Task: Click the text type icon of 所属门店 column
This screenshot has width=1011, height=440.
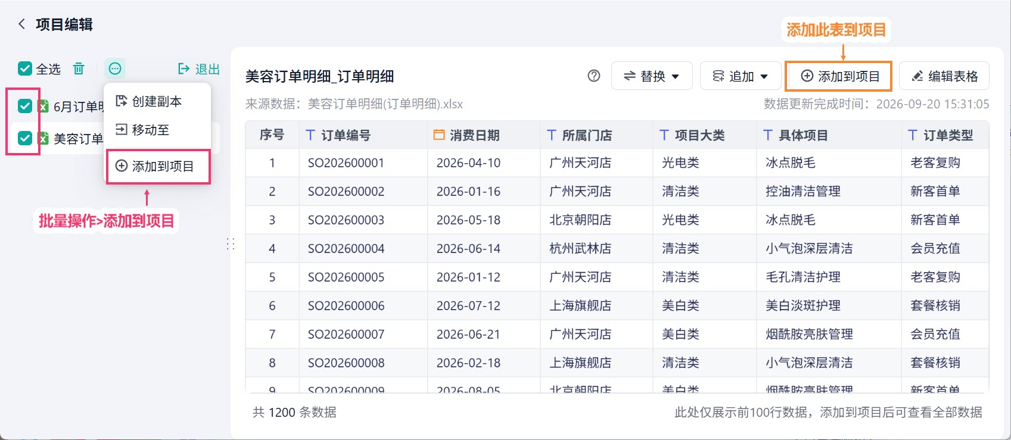Action: (x=552, y=135)
